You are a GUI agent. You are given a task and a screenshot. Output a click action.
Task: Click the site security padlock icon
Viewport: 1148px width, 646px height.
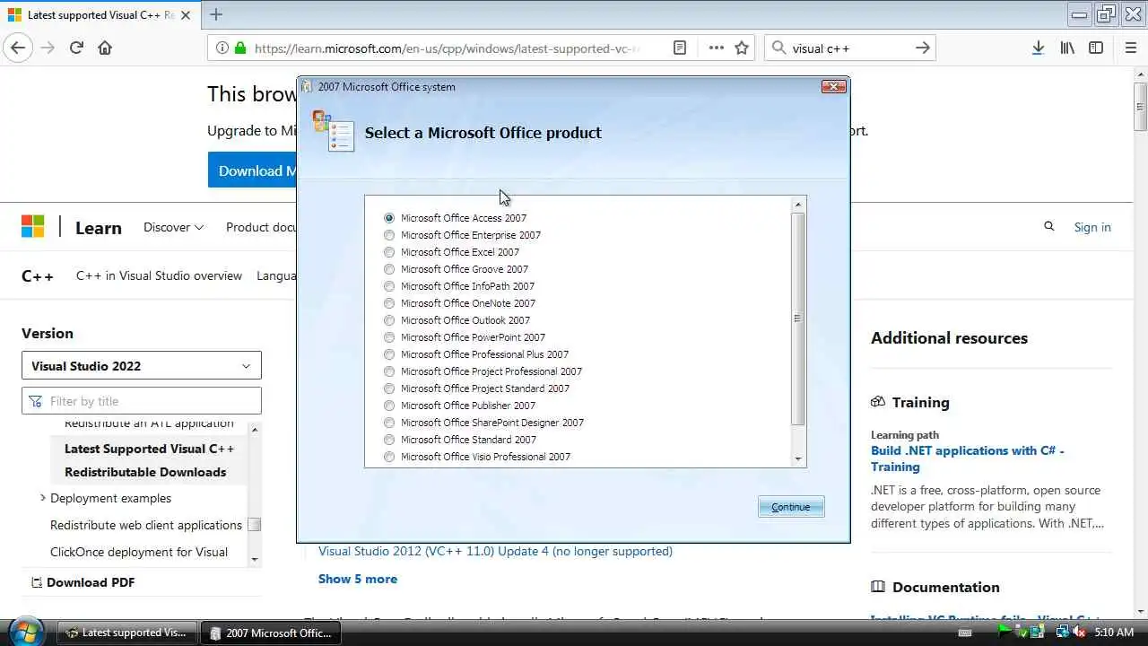click(x=240, y=48)
